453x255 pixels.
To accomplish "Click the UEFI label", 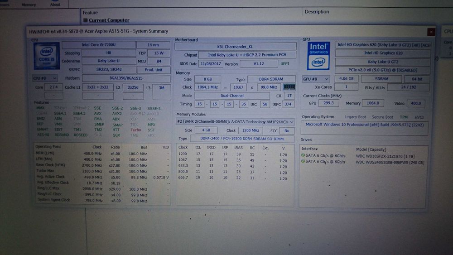I will click(284, 63).
